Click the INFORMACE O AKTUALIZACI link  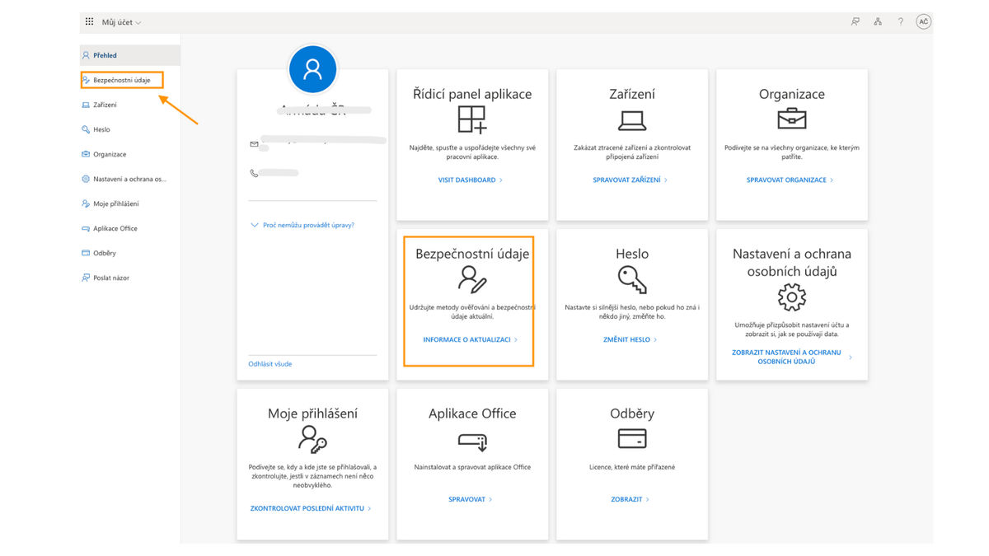469,339
